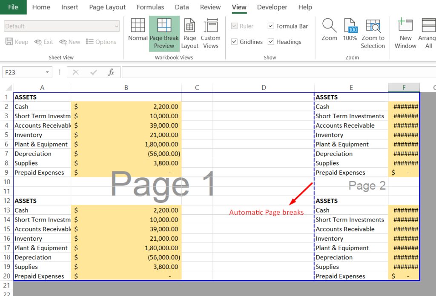Open Custom Views dialog
Viewport: 436px width, 296px height.
coord(210,33)
